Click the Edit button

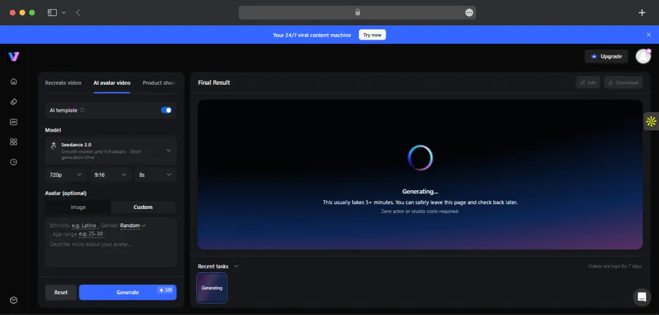click(588, 83)
